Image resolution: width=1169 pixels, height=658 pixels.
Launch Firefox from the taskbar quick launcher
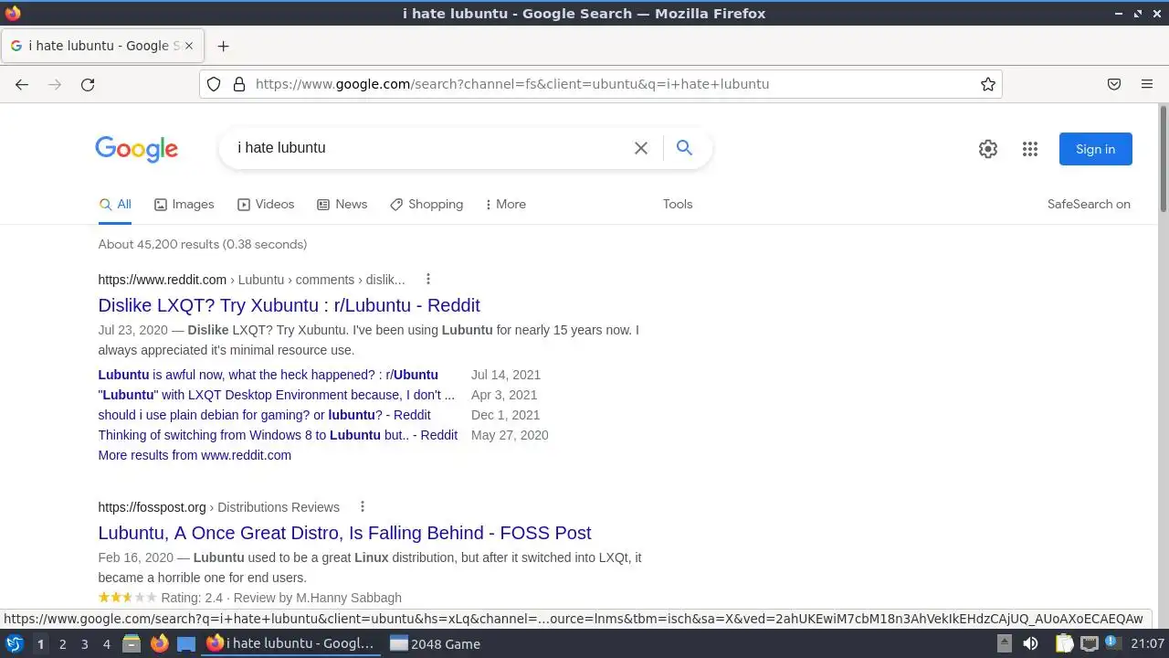coord(159,644)
